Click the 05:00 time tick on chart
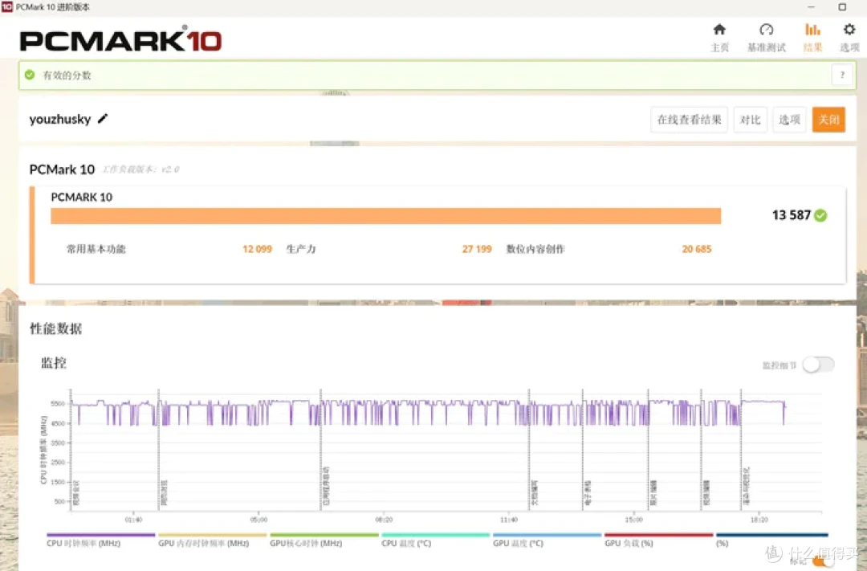The width and height of the screenshot is (867, 571). (x=258, y=520)
